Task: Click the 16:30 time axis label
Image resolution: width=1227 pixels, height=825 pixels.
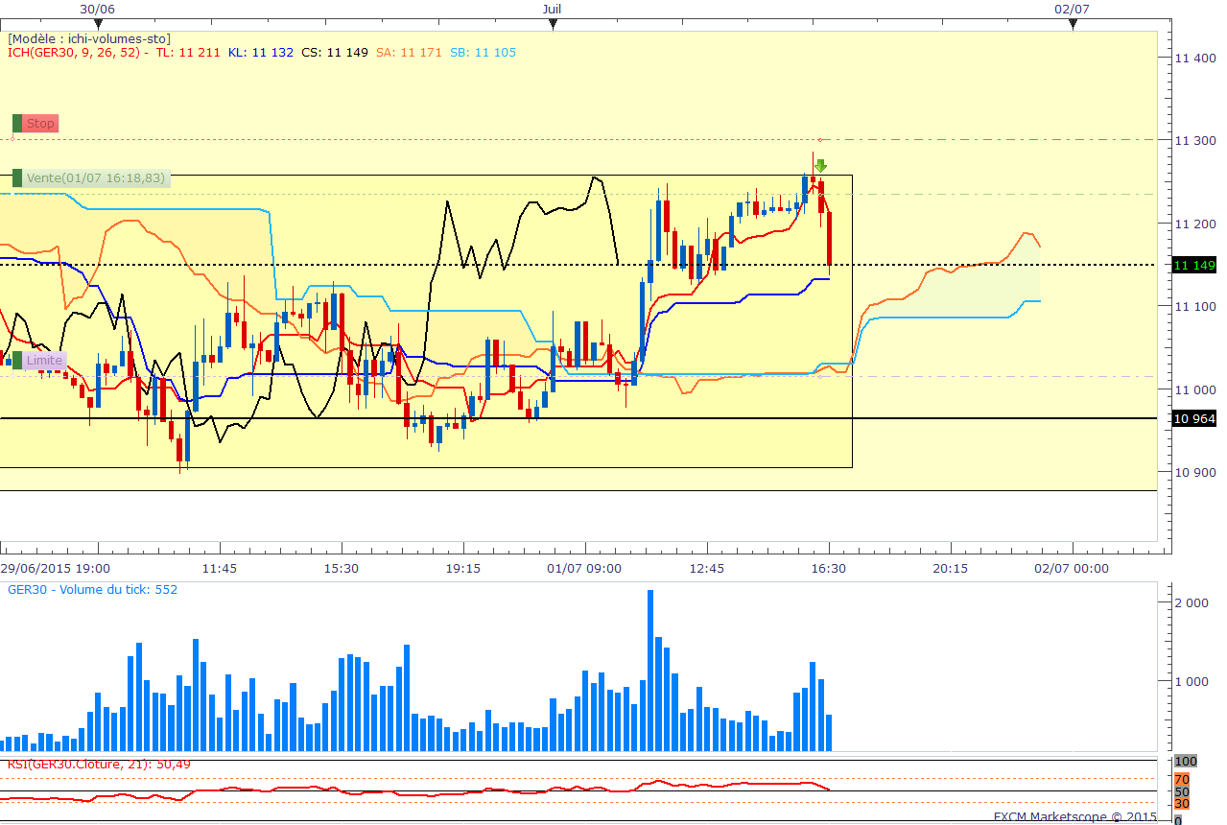Action: pos(828,569)
